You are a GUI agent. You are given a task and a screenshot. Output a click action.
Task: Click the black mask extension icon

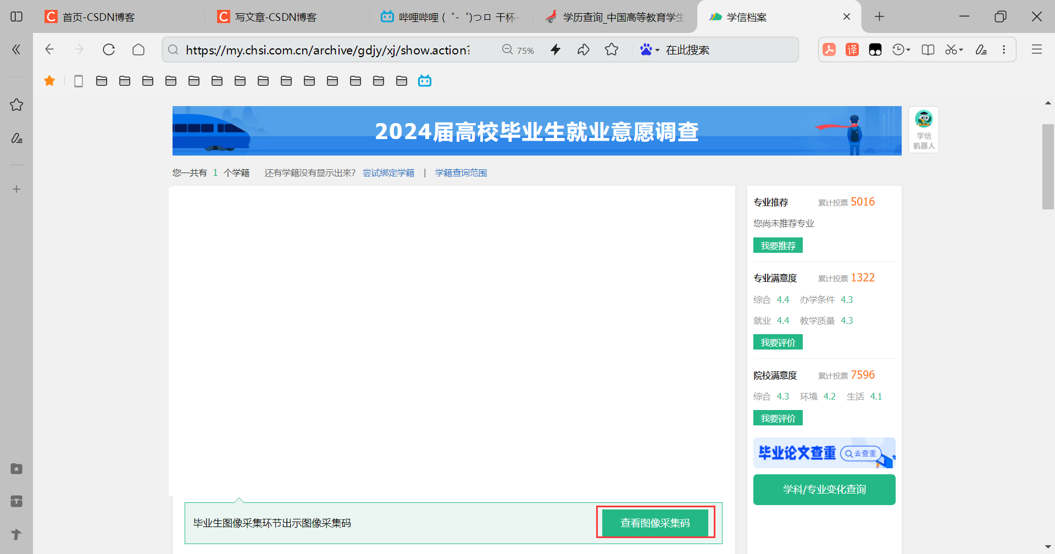tap(875, 50)
